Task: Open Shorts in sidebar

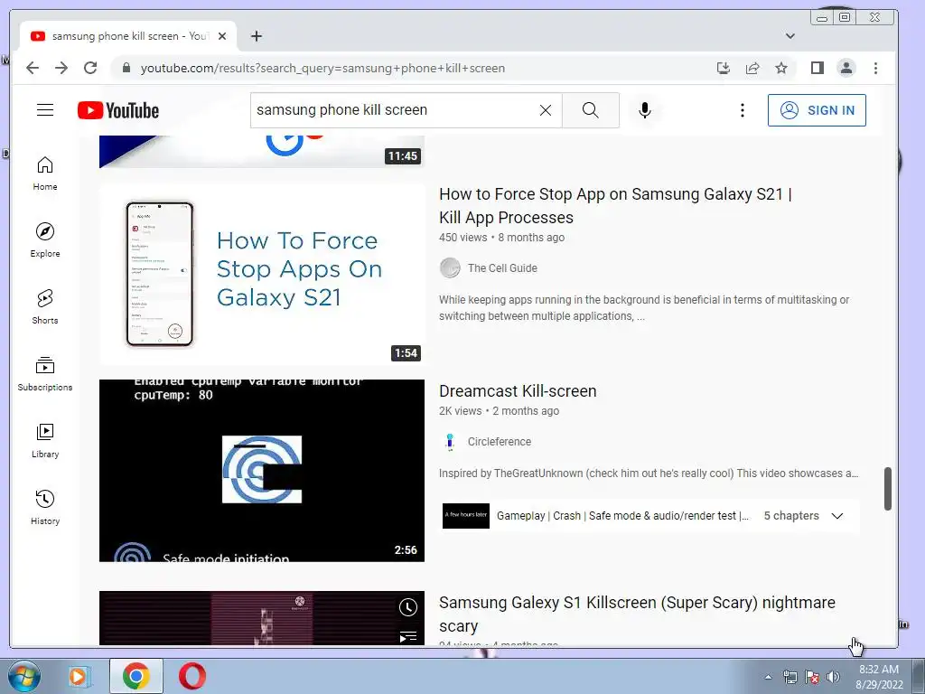Action: coord(45,307)
